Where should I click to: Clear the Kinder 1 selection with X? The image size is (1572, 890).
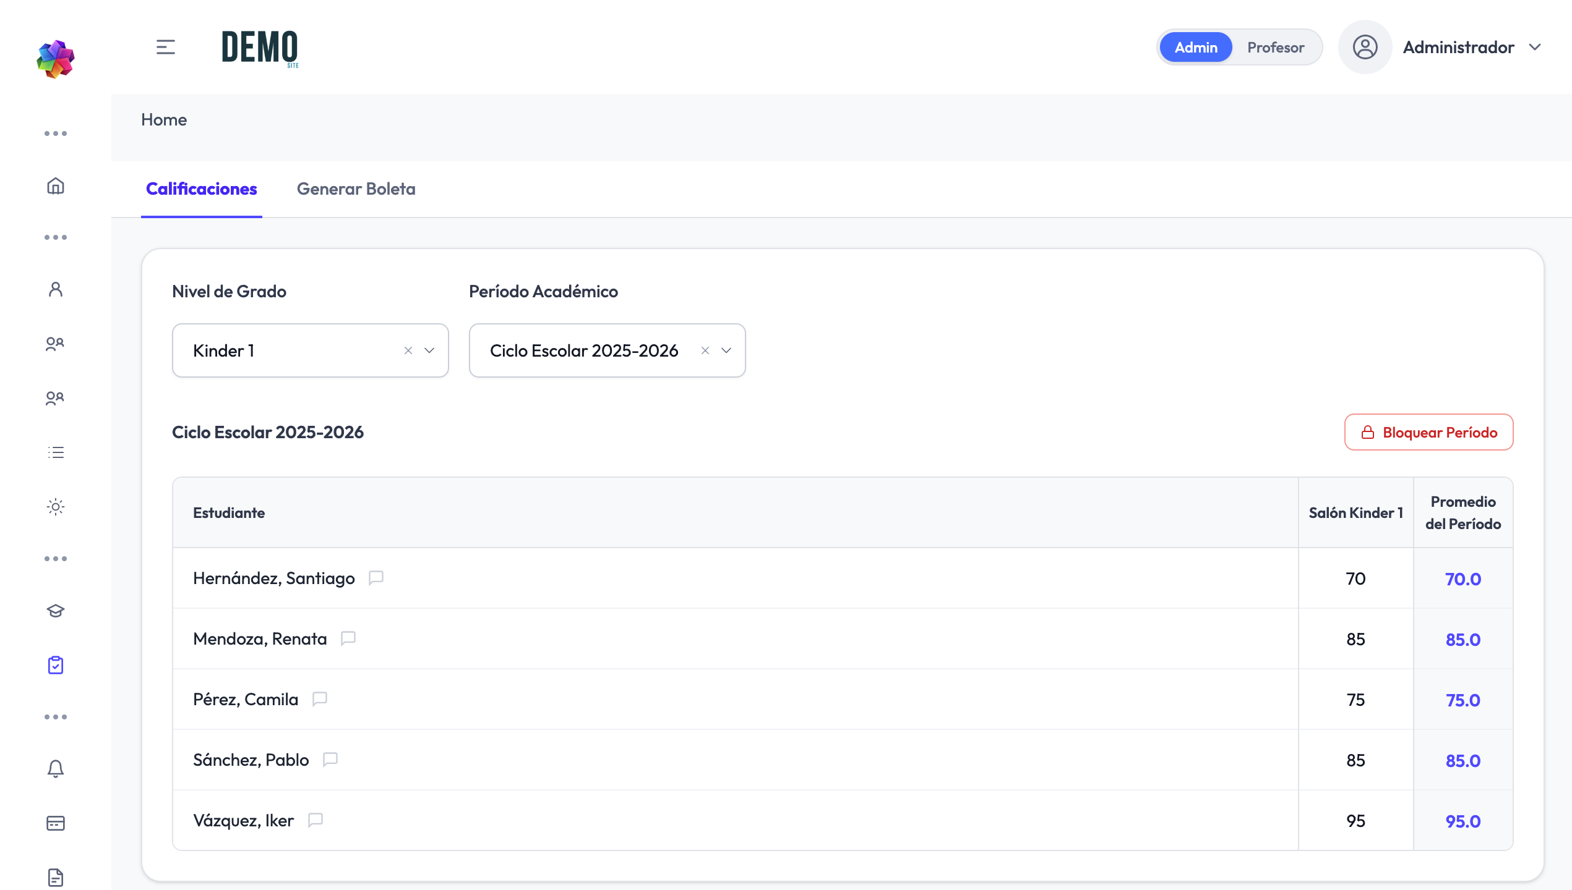408,350
